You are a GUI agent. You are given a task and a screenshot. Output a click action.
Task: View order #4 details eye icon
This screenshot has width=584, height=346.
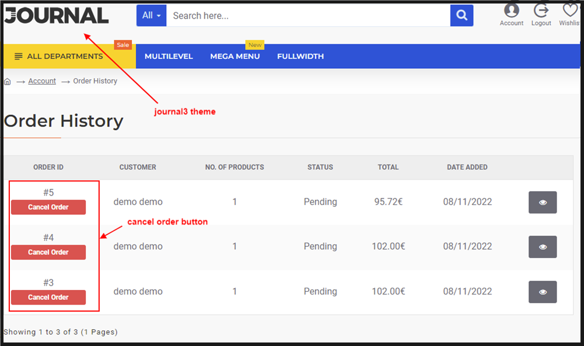(x=543, y=247)
